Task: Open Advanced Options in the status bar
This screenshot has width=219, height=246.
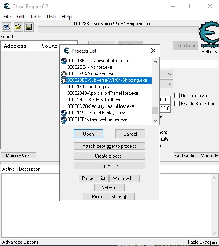Action: pos(20,242)
